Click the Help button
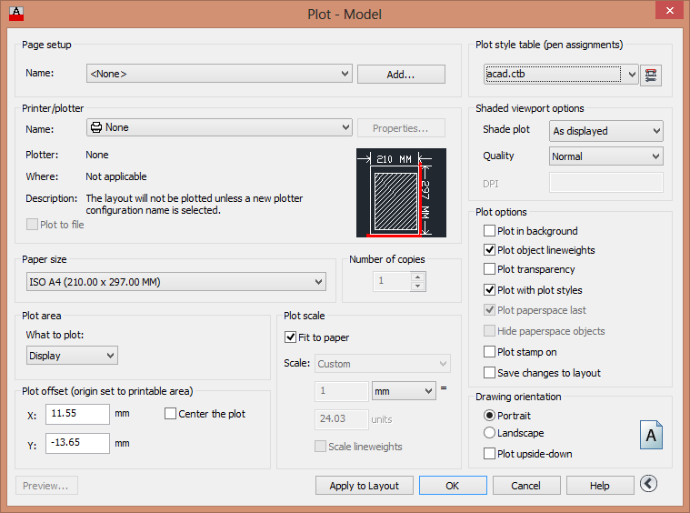Viewport: 690px width, 513px height. pos(600,486)
